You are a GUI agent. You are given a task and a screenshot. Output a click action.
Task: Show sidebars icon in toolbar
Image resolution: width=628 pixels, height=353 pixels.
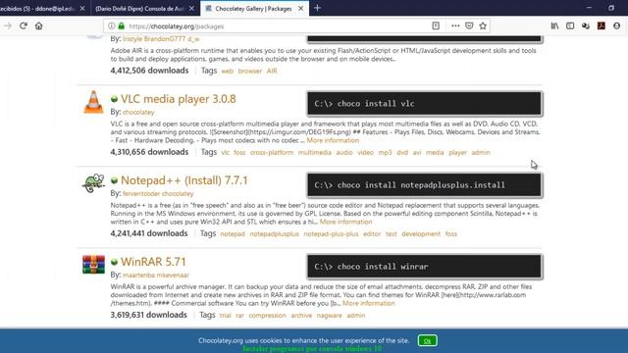[x=570, y=26]
